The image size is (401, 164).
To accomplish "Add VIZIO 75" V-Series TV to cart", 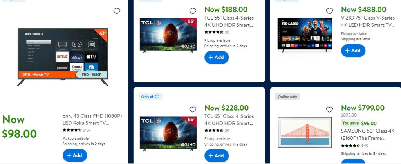I will click(353, 51).
